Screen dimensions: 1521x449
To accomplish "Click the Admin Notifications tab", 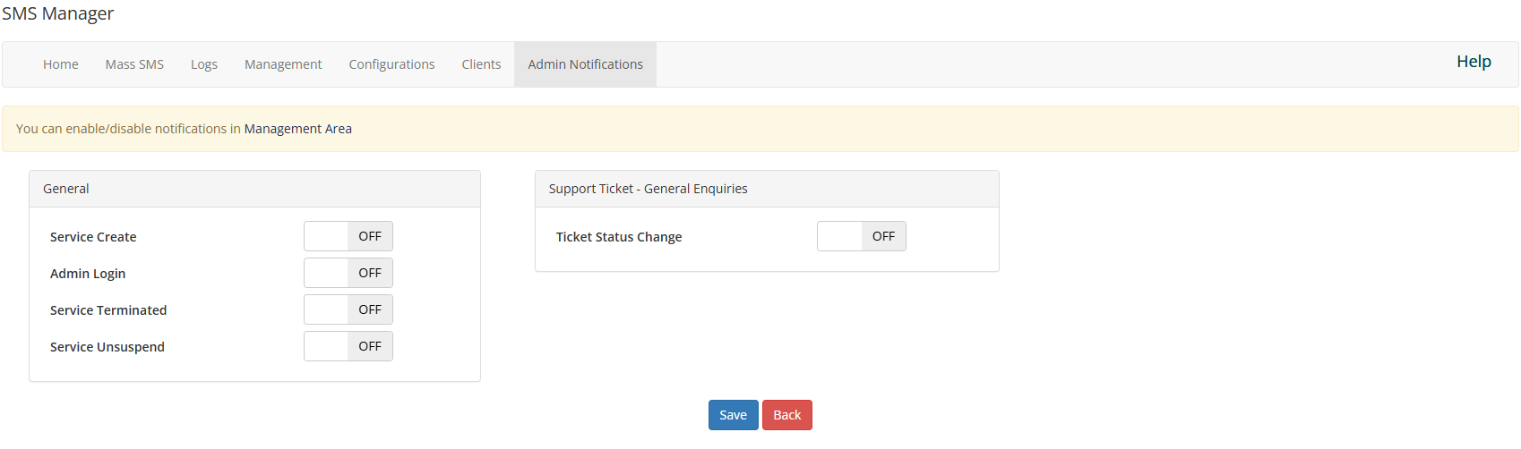I will coord(586,64).
